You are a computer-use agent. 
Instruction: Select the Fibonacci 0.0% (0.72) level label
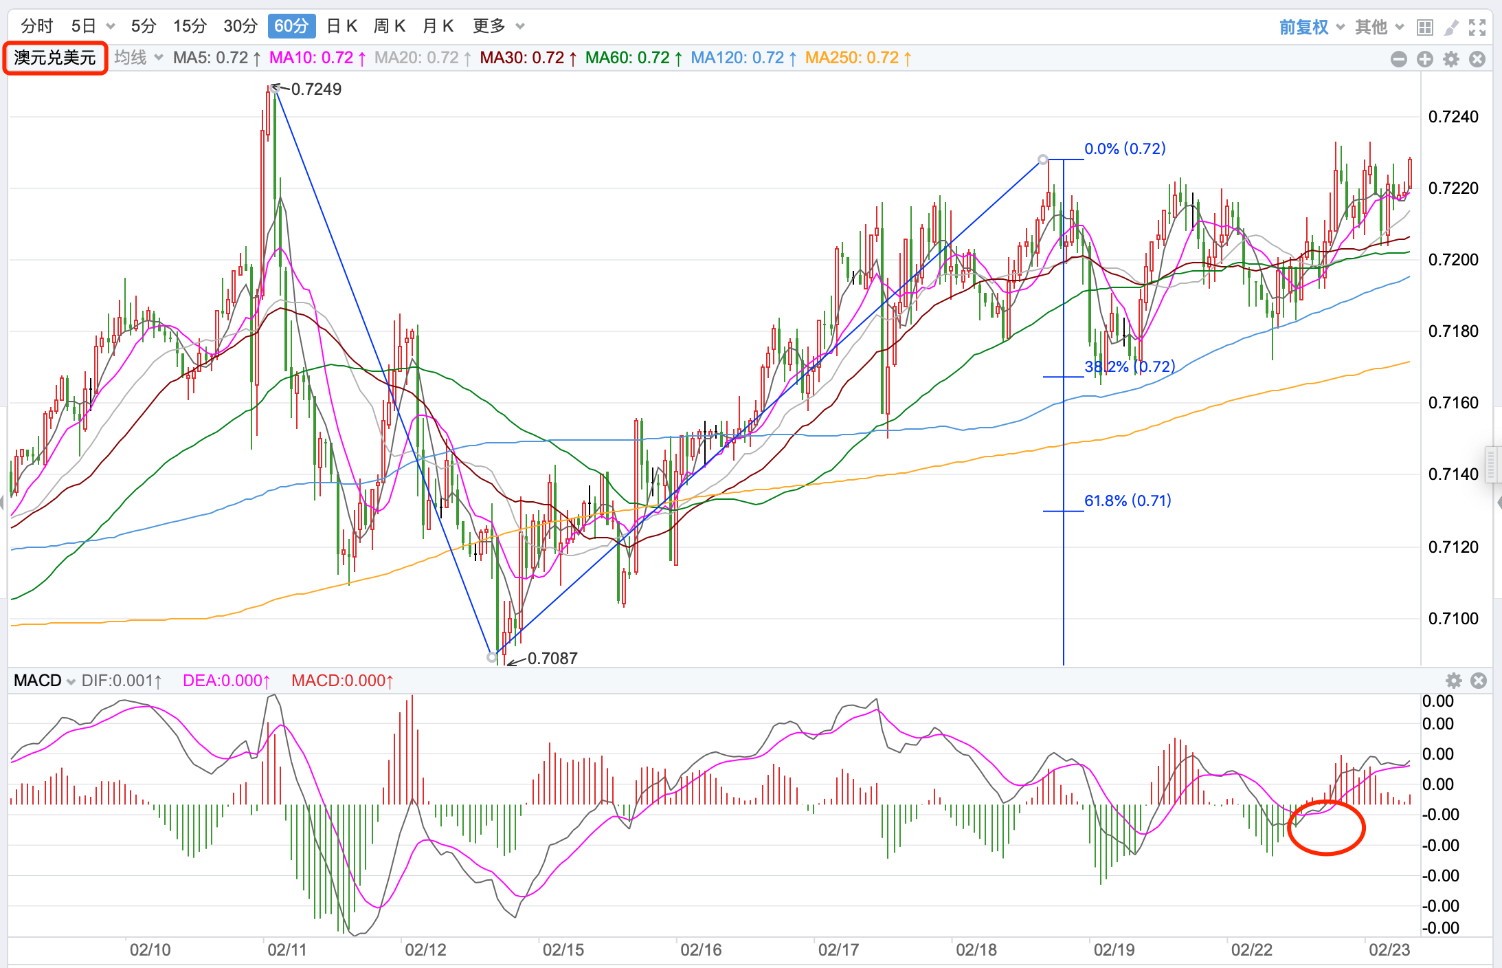pos(1125,148)
